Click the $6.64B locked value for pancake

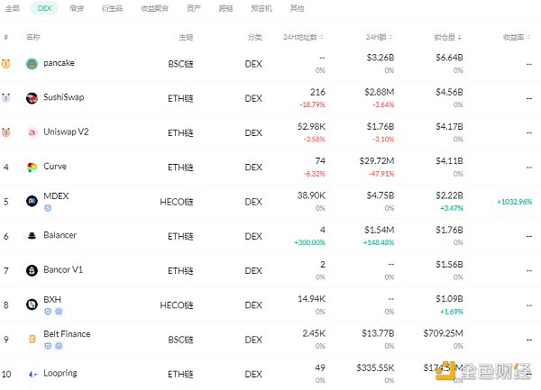point(449,58)
